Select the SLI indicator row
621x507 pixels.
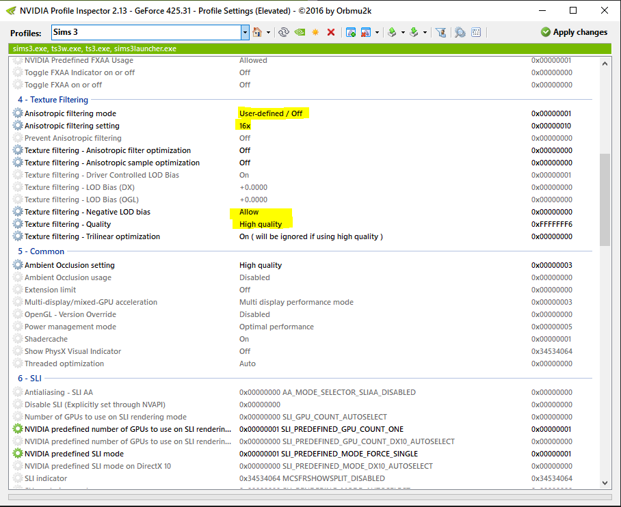coord(303,478)
